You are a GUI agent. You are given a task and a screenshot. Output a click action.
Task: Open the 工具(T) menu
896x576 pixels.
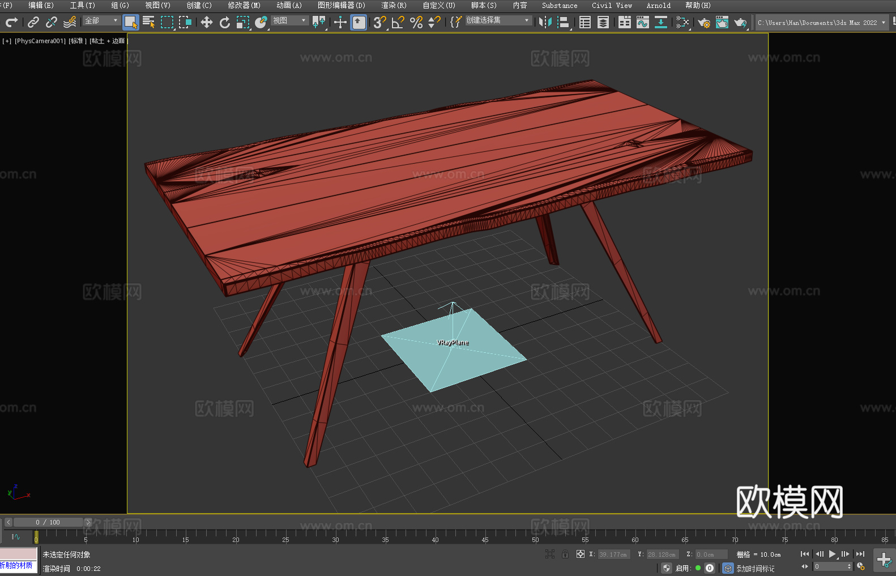pos(82,5)
